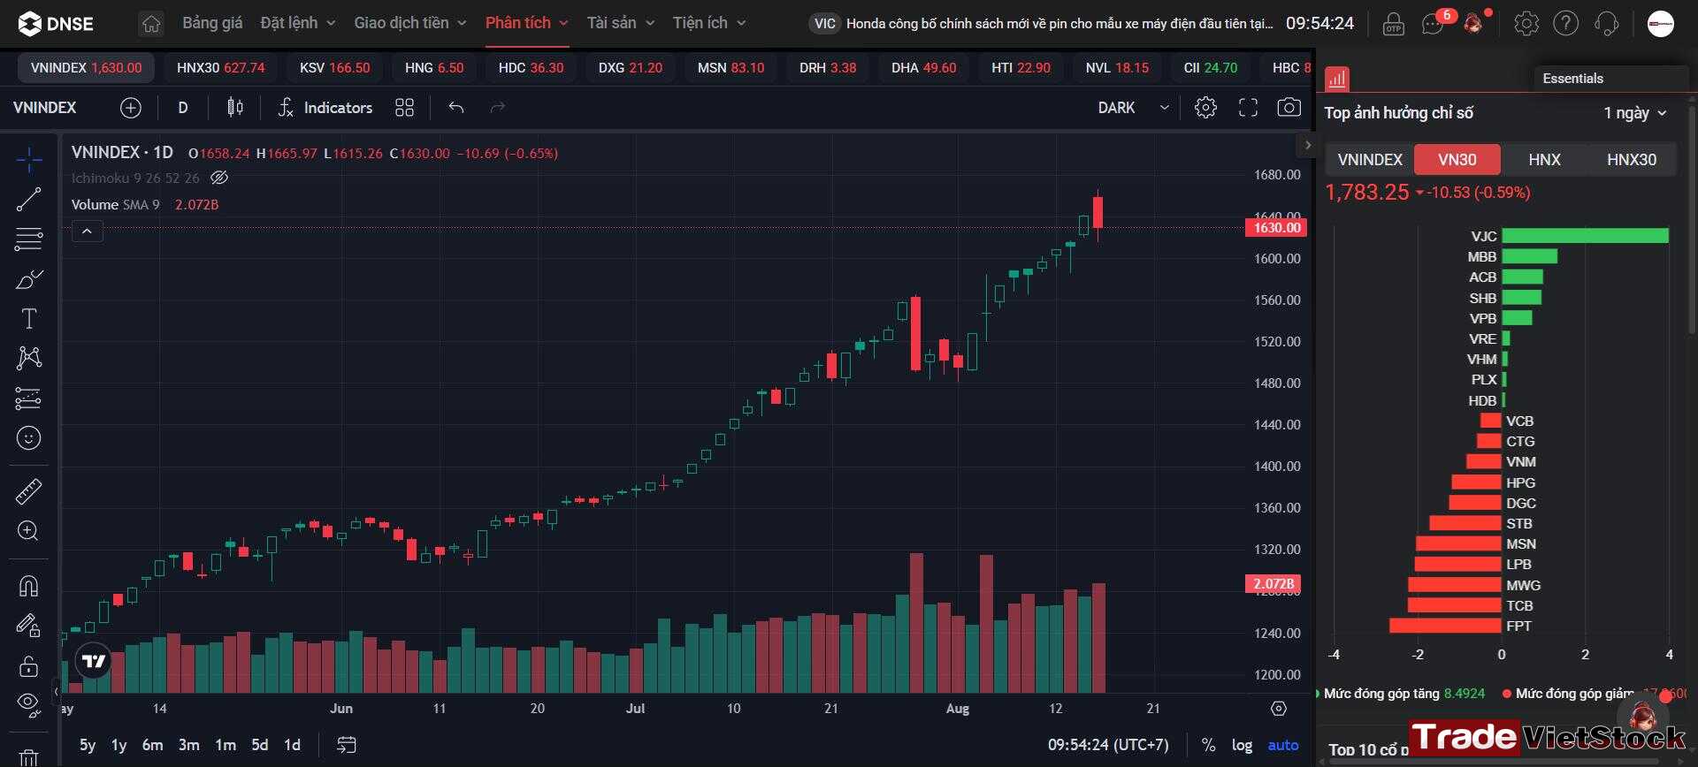Open the chart layout grid selector
This screenshot has width=1698, height=767.
(x=405, y=108)
